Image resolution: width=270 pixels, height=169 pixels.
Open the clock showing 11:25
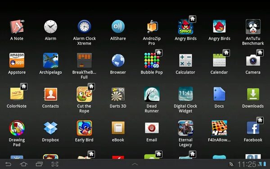click(247, 164)
